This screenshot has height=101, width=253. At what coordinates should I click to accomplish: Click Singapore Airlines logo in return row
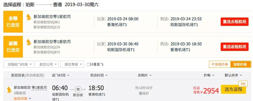click(x=29, y=42)
